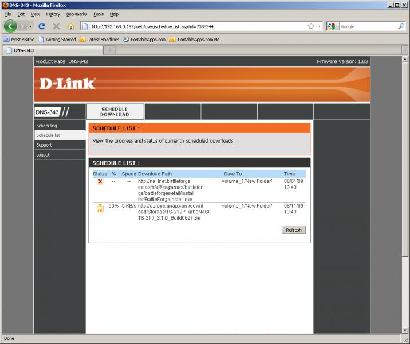Image resolution: width=410 pixels, height=344 pixels.
Task: Click the 08/01/09 13:43 time cell
Action: [294, 184]
